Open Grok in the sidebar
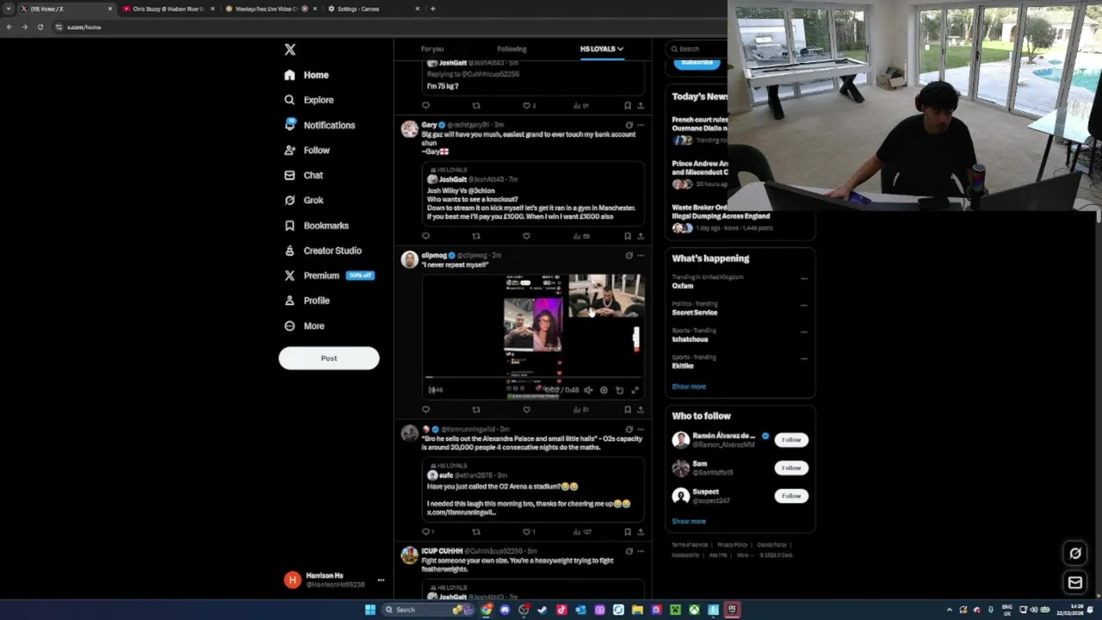Viewport: 1102px width, 620px height. 304,200
